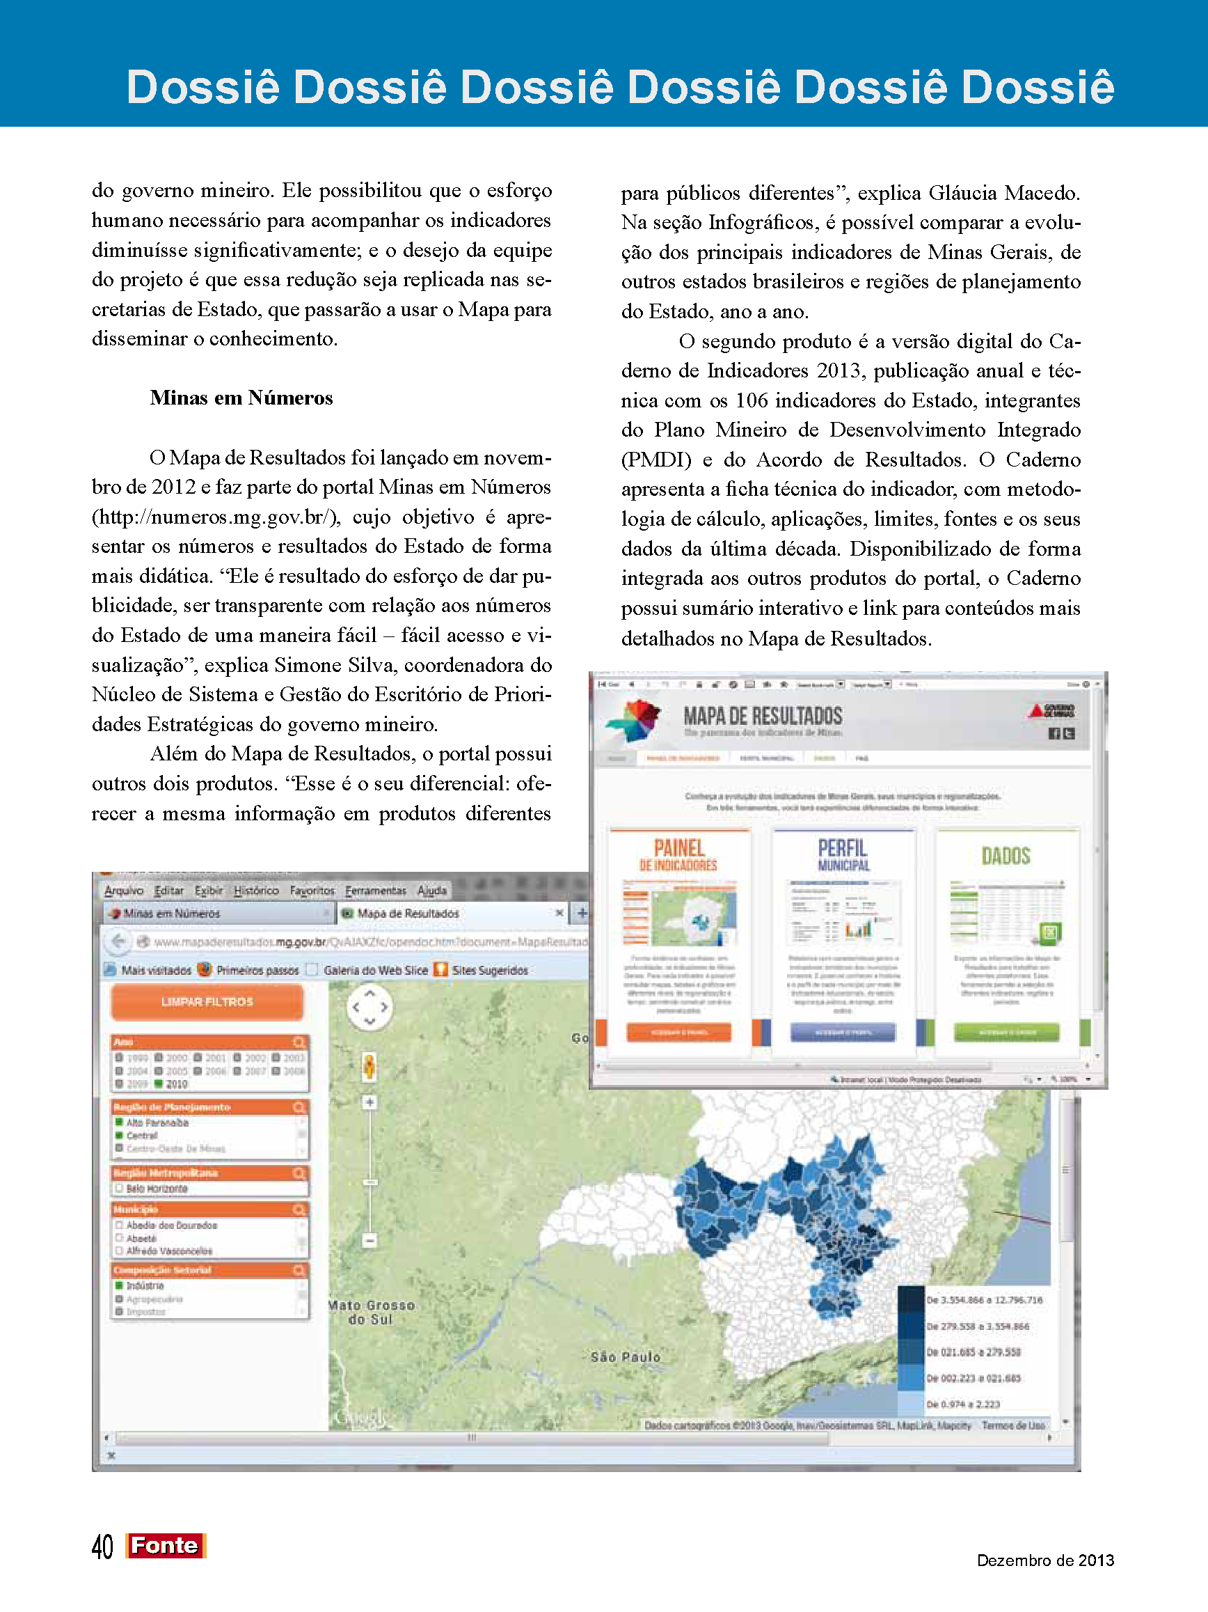Check the Alfredo Vasconcelos checkbox
The image size is (1208, 1612).
tap(119, 1251)
